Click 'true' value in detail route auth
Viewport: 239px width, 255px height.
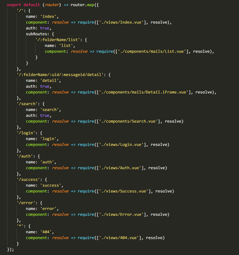coord(45,86)
